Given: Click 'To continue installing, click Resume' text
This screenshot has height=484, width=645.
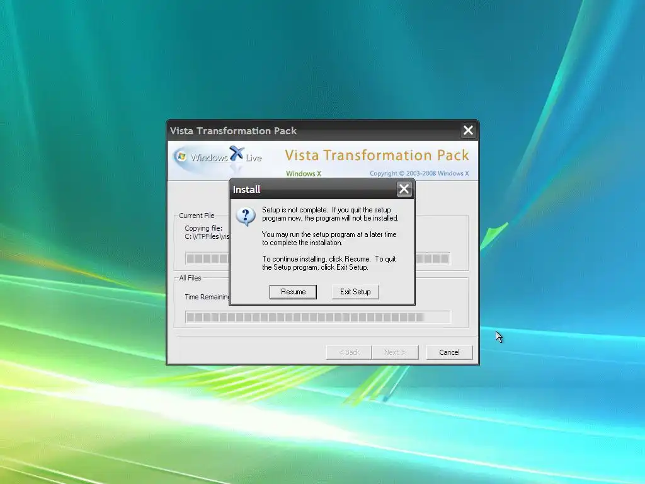Looking at the screenshot, I should pyautogui.click(x=329, y=263).
